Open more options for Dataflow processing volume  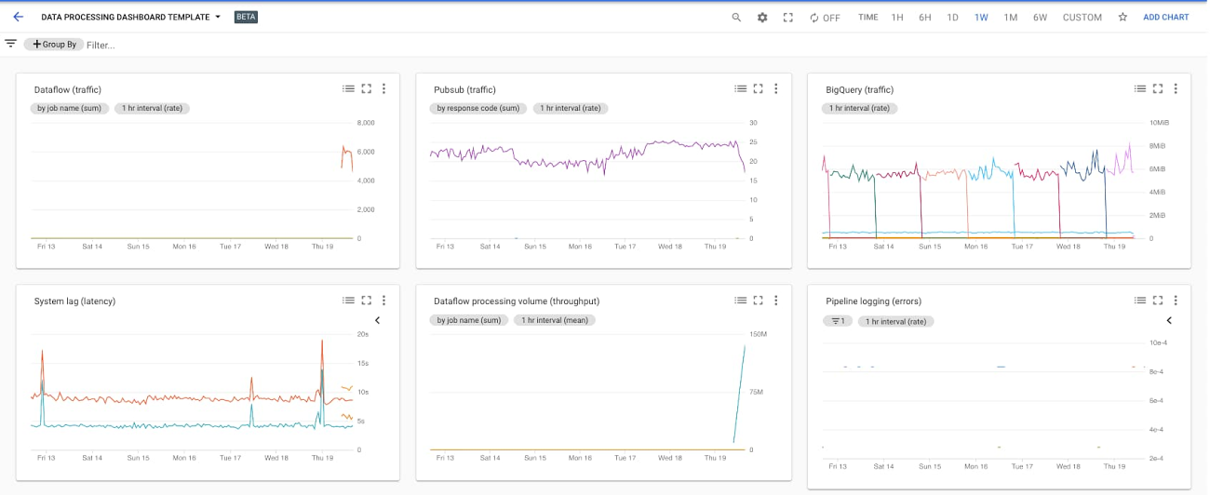coord(775,301)
